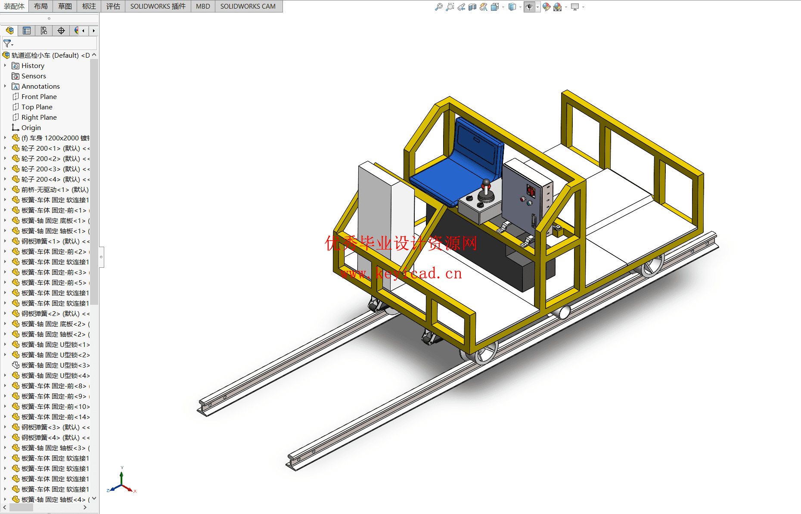Viewport: 801px width, 514px height.
Task: Expand the 钢板弹簧<2> component
Action: (x=5, y=313)
